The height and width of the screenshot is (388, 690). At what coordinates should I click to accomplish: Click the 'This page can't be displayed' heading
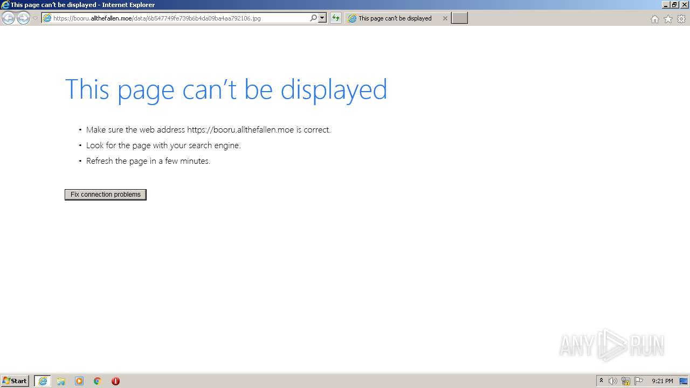(x=226, y=89)
